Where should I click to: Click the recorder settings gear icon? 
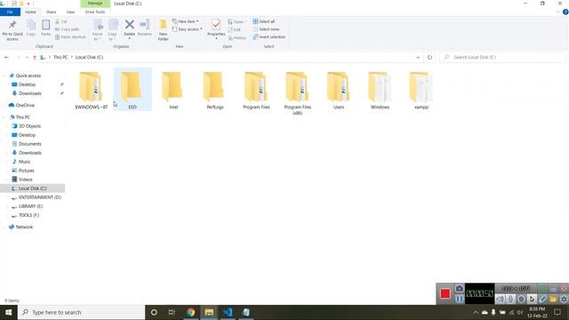(564, 299)
